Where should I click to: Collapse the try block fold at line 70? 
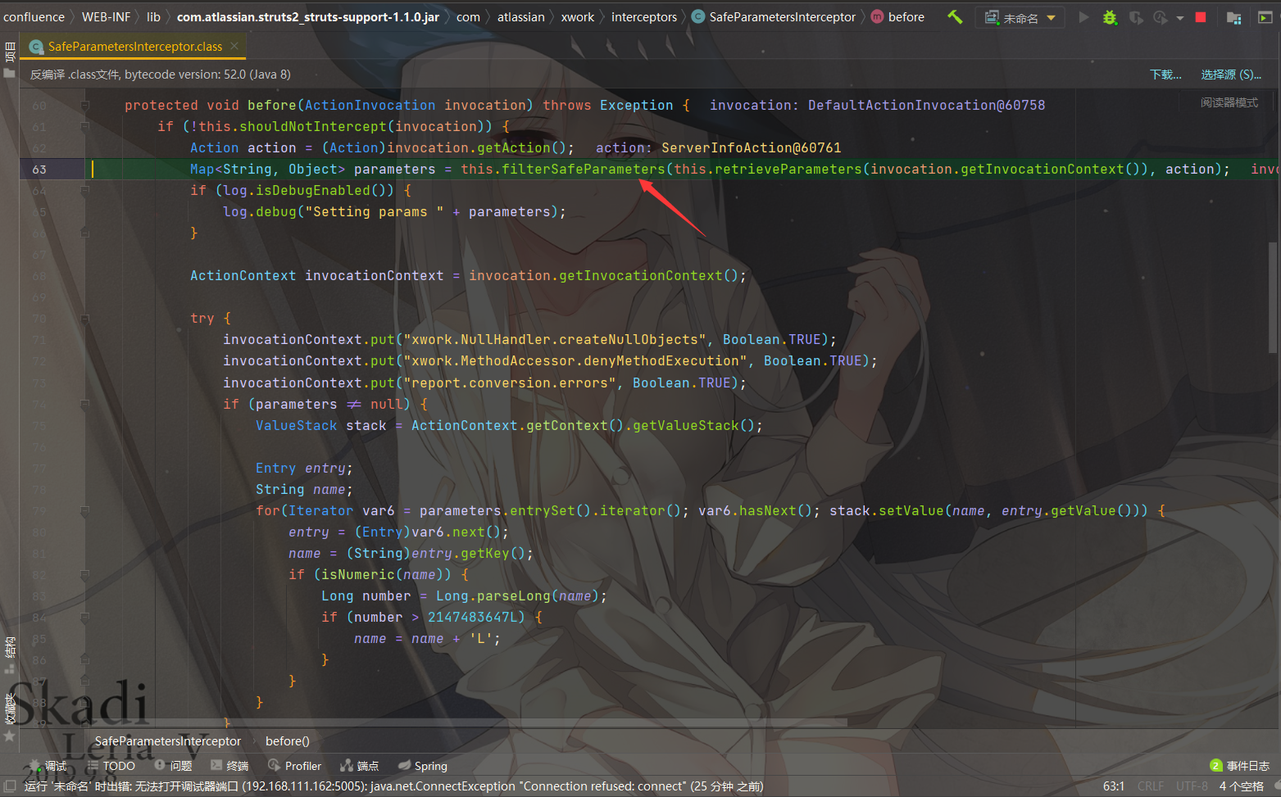84,318
